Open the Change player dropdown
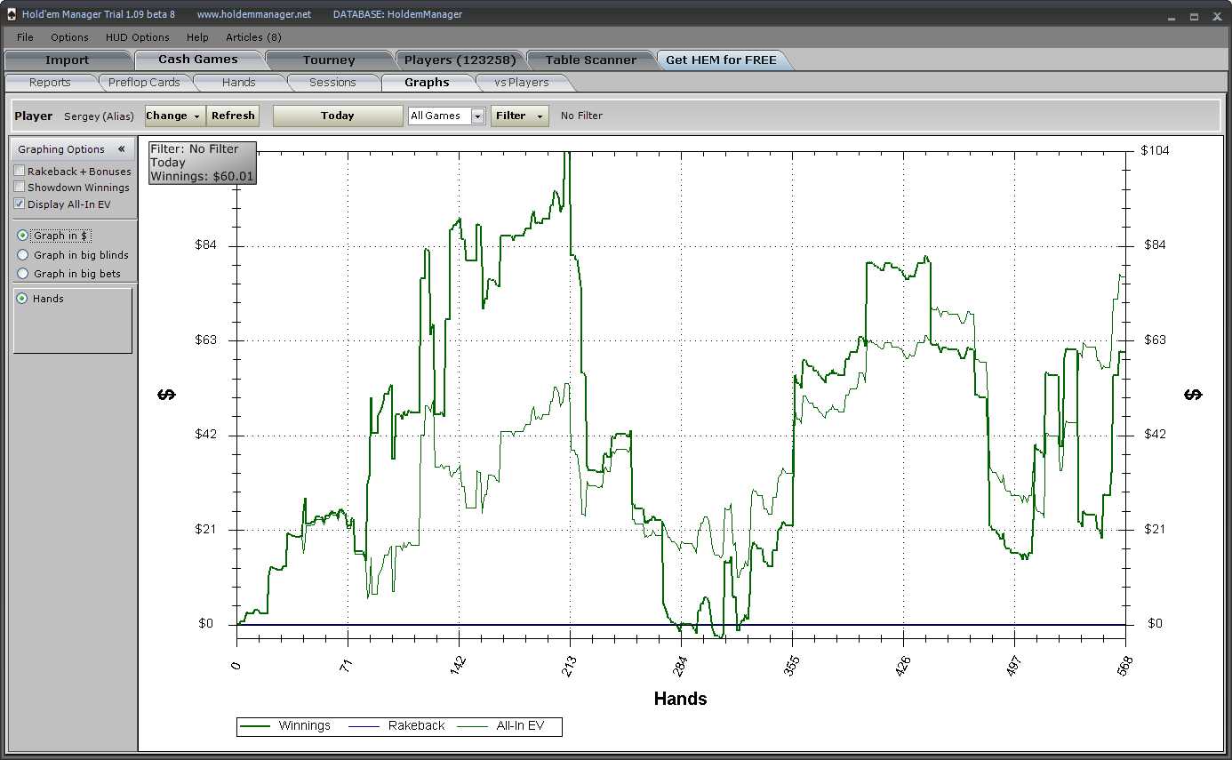 [x=174, y=116]
